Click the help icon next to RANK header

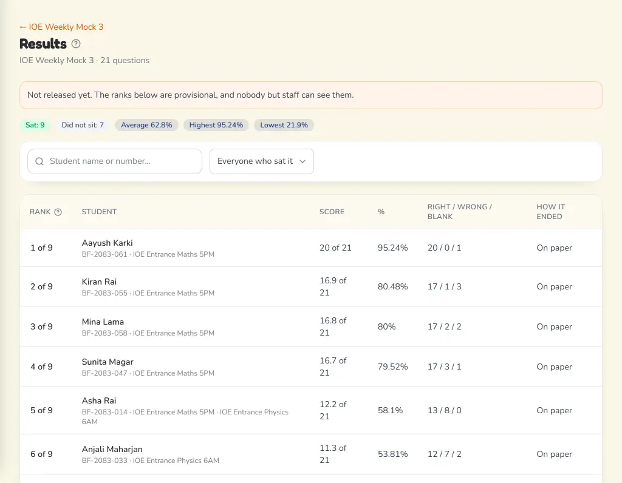58,212
